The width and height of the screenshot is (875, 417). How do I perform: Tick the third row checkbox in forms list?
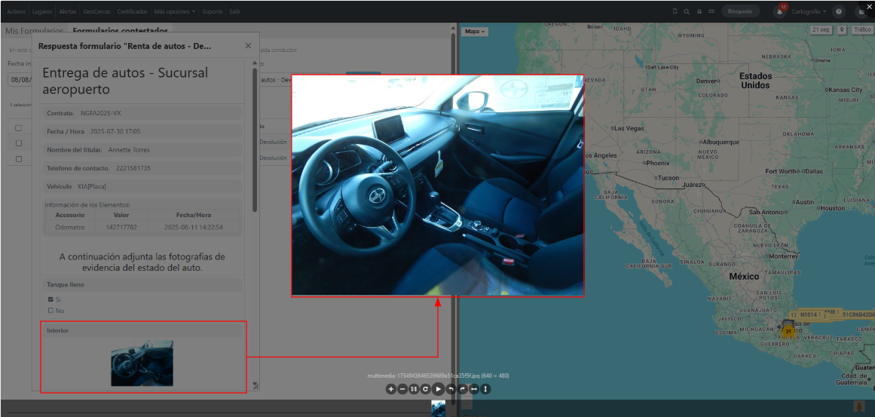click(18, 159)
